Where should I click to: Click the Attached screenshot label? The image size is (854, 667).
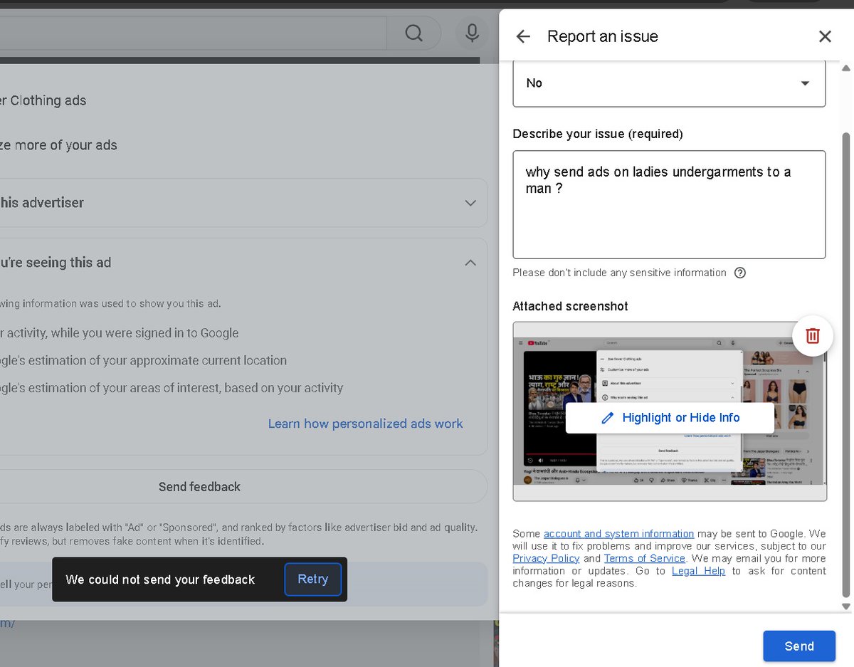(x=570, y=306)
